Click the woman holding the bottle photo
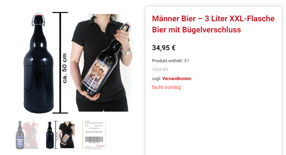Image resolution: width=286 pixels, height=155 pixels. click(x=101, y=63)
